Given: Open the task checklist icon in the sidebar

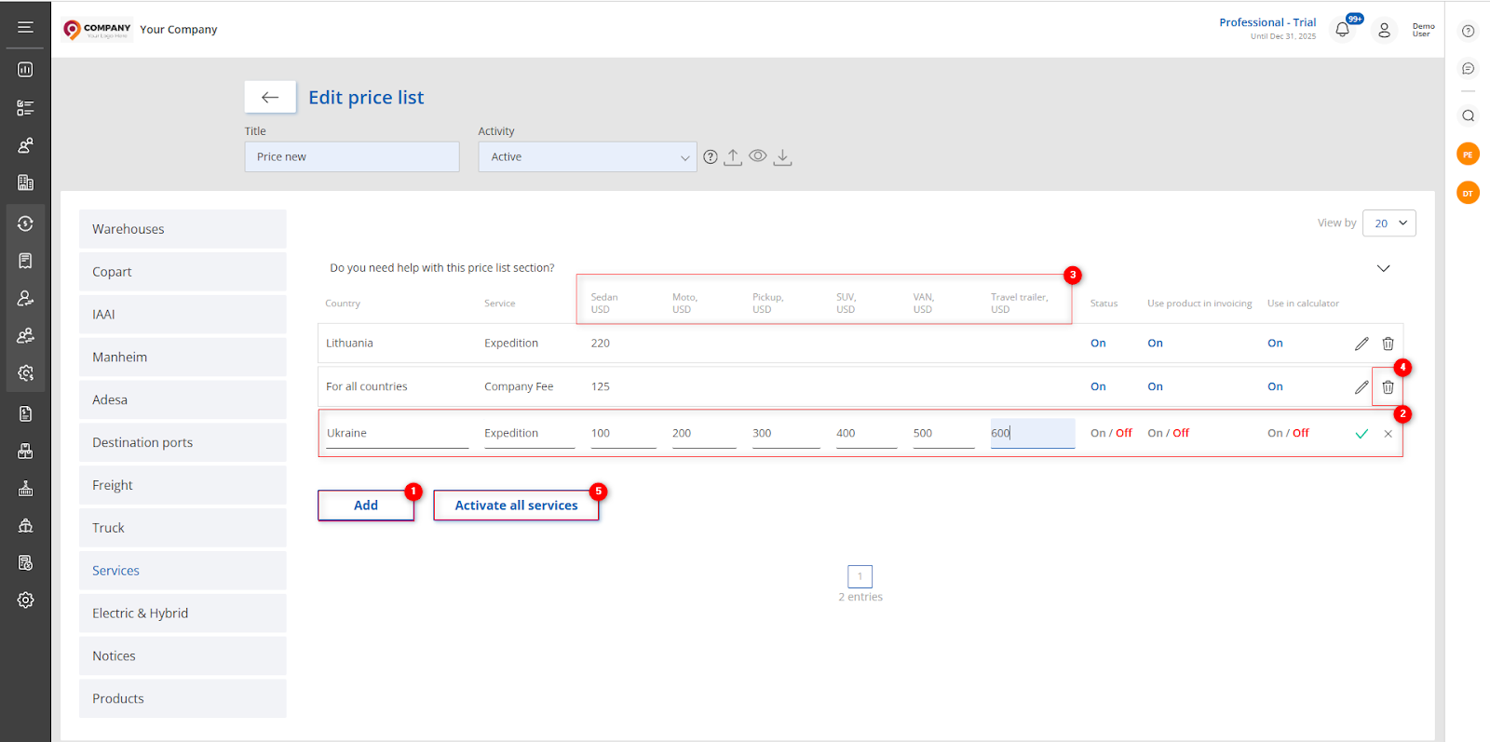Looking at the screenshot, I should (x=25, y=108).
